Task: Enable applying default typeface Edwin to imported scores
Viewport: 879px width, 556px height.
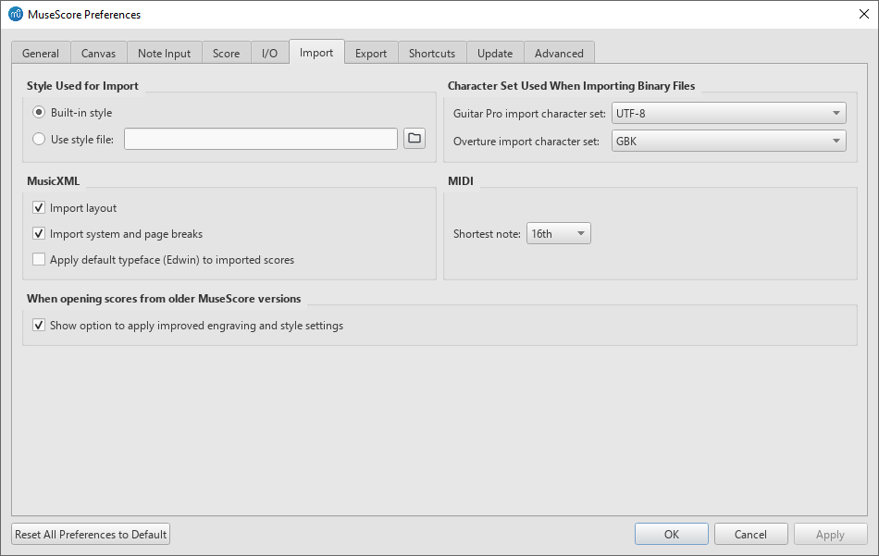Action: (x=39, y=259)
